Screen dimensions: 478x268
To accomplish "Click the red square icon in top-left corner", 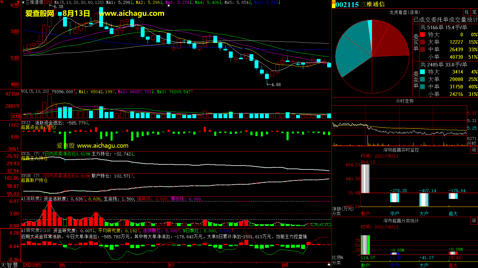I will point(1,2).
